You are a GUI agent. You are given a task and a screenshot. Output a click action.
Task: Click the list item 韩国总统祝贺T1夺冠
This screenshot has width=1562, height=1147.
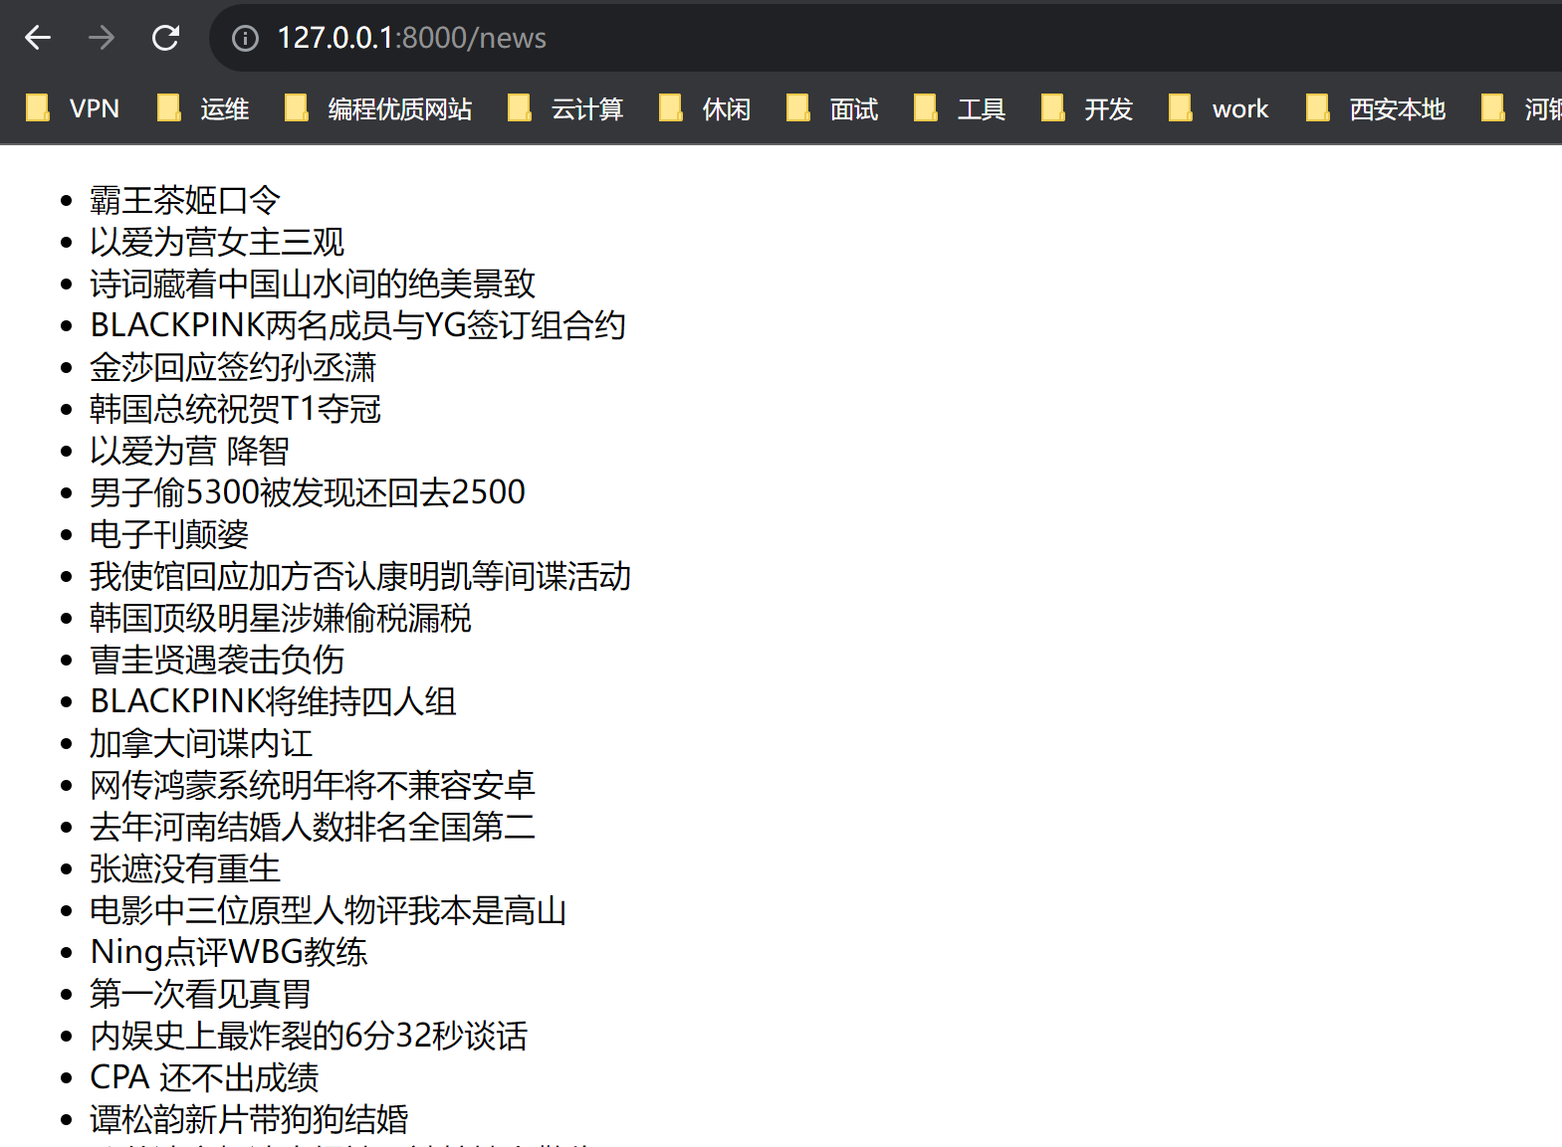coord(235,409)
